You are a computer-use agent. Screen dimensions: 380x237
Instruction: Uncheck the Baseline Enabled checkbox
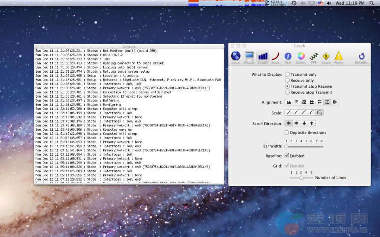[x=287, y=156]
